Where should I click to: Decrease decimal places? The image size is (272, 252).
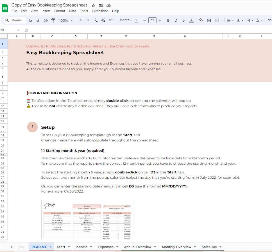(96, 20)
